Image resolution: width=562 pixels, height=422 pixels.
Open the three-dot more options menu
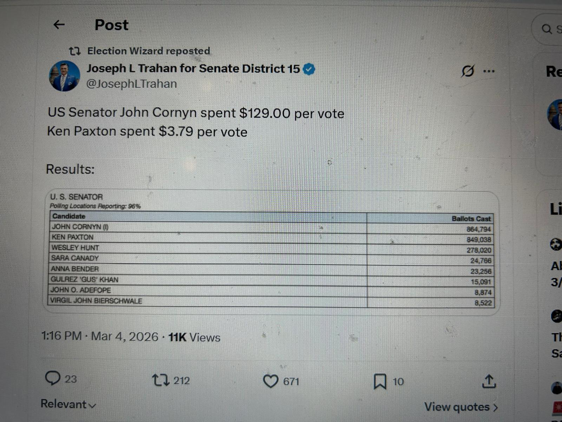click(x=489, y=71)
